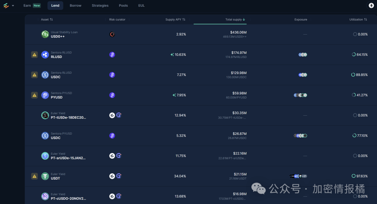Click the USDT Tether token icon
Image resolution: width=377 pixels, height=204 pixels.
coord(45,176)
